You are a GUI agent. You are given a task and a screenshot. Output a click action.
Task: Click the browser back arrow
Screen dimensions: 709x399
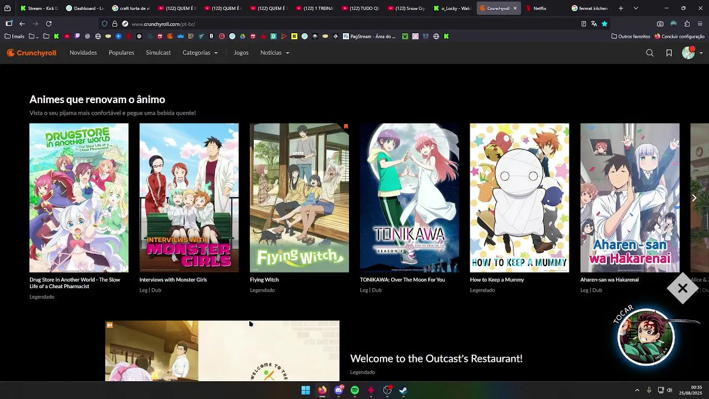[22, 24]
